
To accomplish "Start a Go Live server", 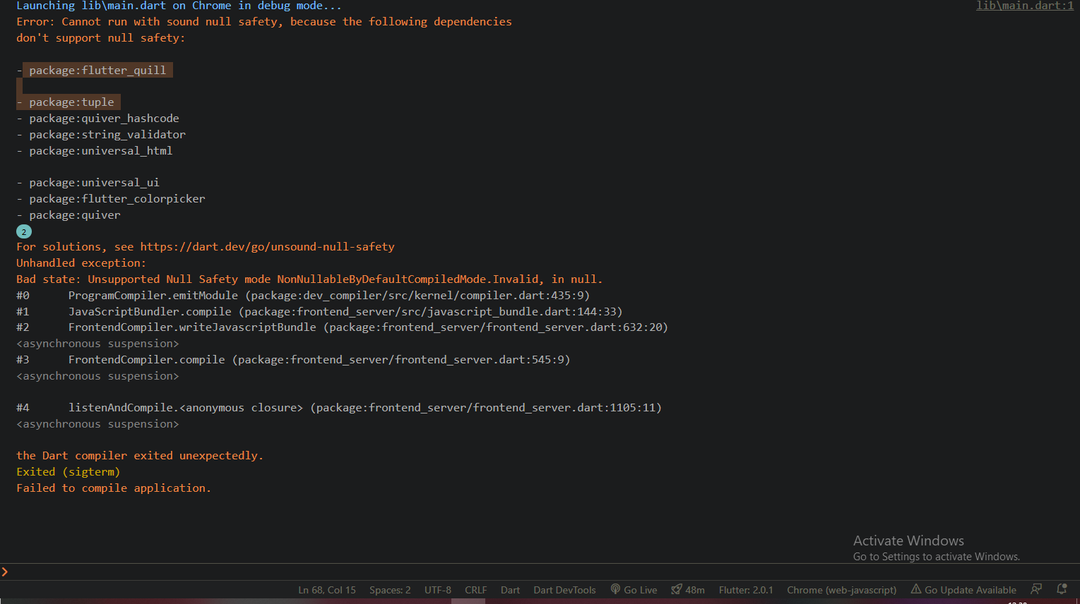I will point(634,590).
